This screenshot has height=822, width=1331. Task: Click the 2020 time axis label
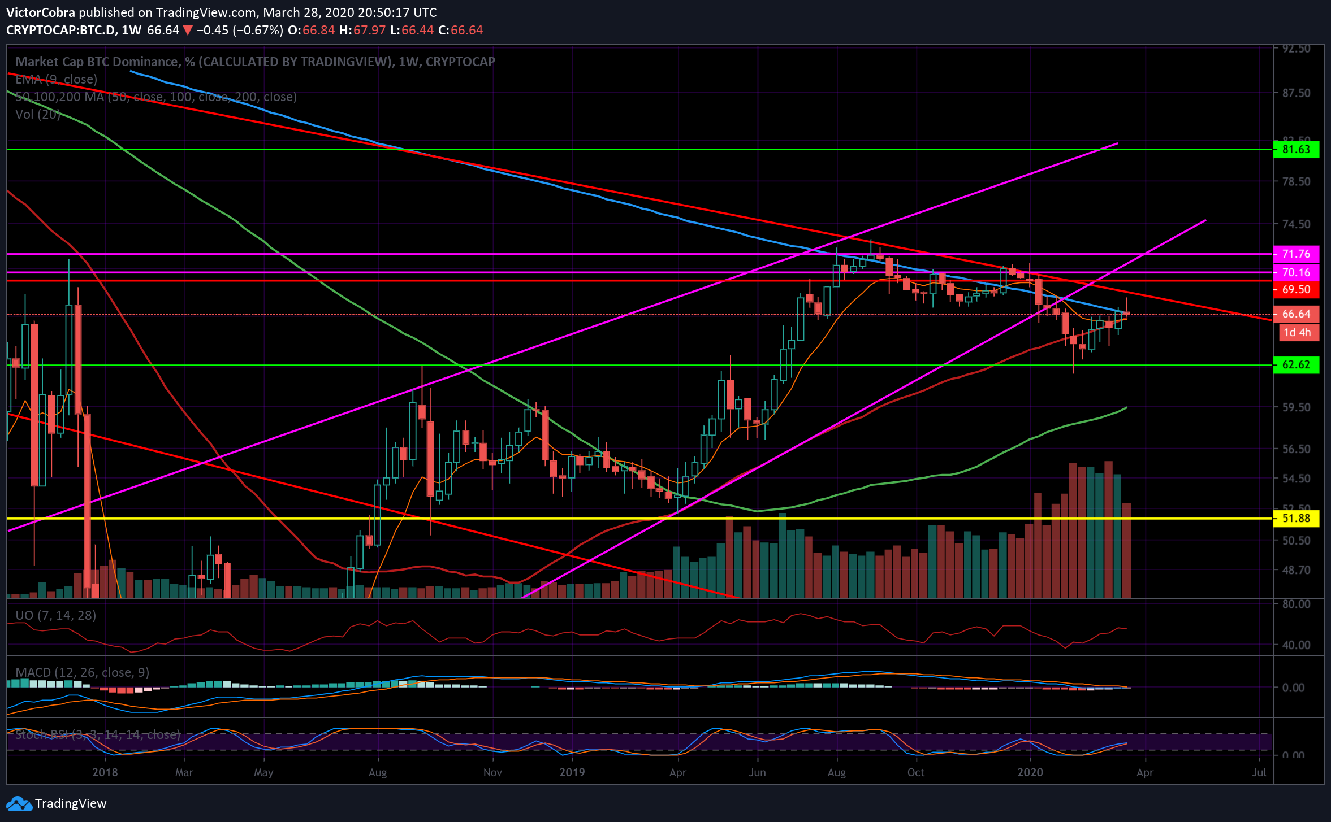(x=1030, y=773)
